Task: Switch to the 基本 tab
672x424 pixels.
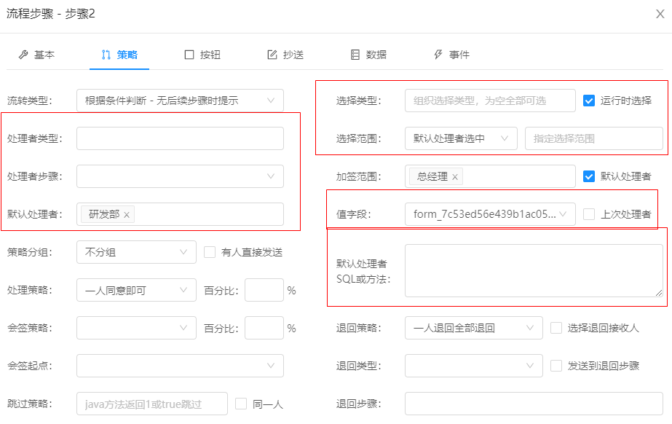Action: coord(37,55)
